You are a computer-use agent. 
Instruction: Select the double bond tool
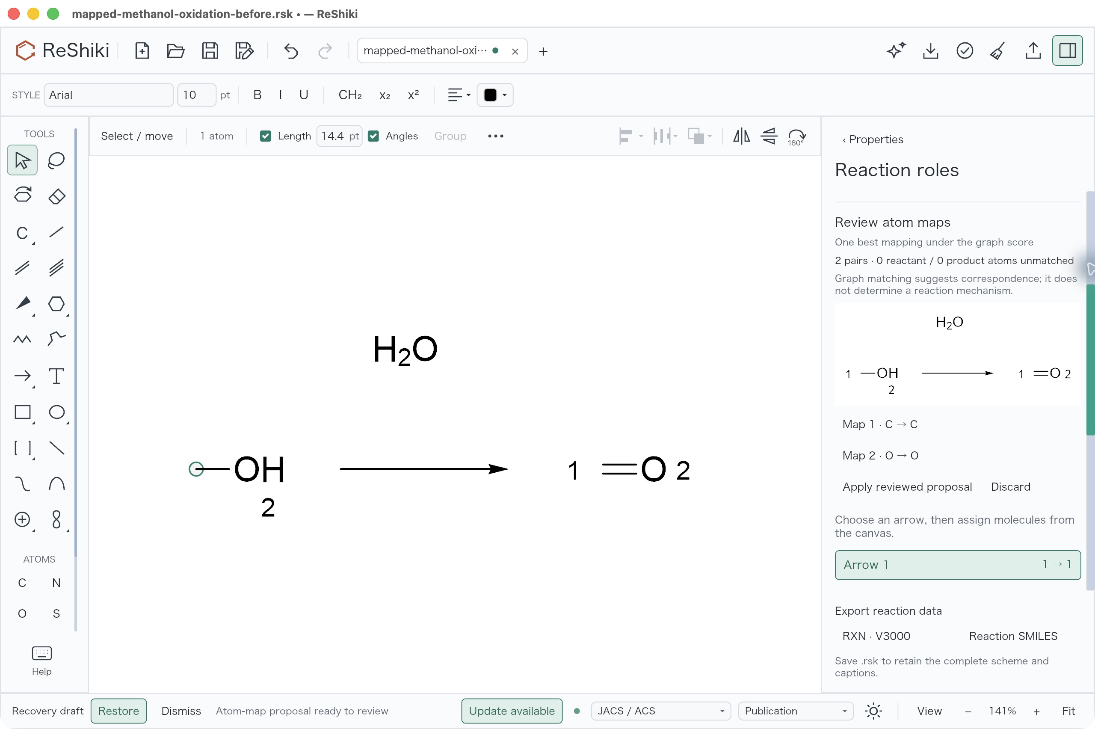point(22,268)
